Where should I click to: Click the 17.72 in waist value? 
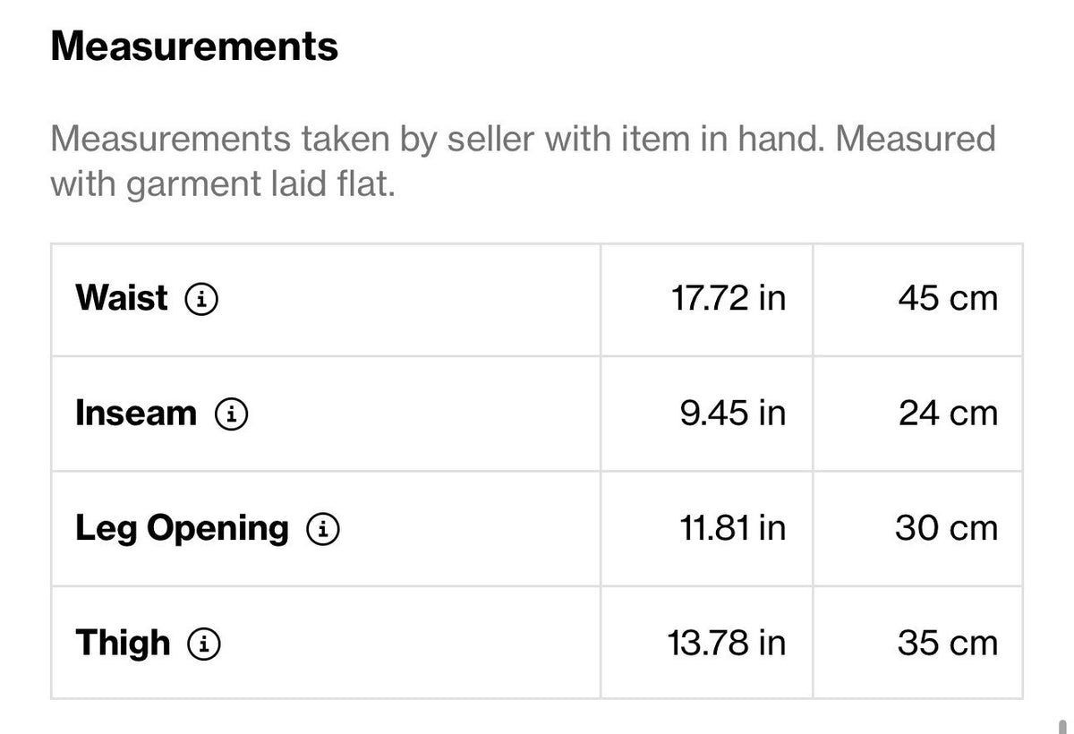click(x=728, y=298)
